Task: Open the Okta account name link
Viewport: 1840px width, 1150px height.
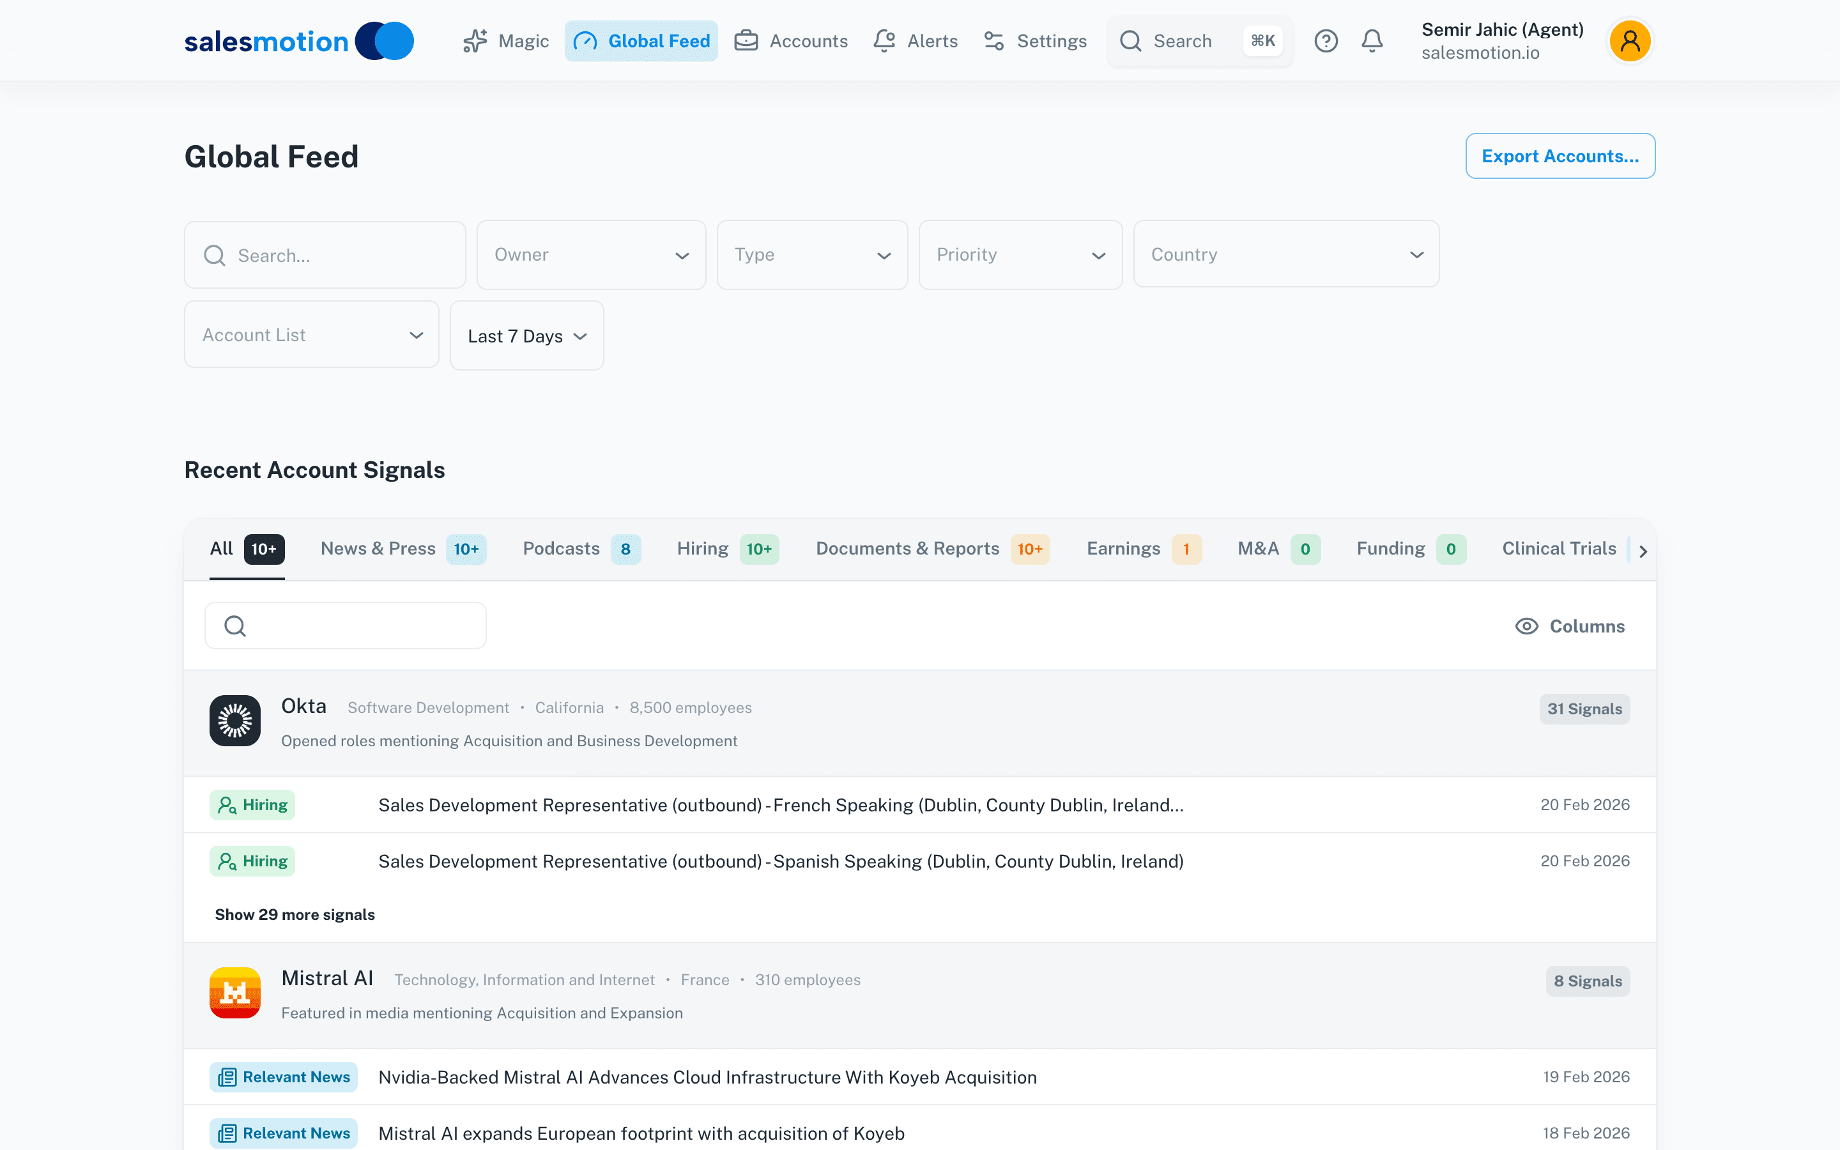Action: coord(304,706)
